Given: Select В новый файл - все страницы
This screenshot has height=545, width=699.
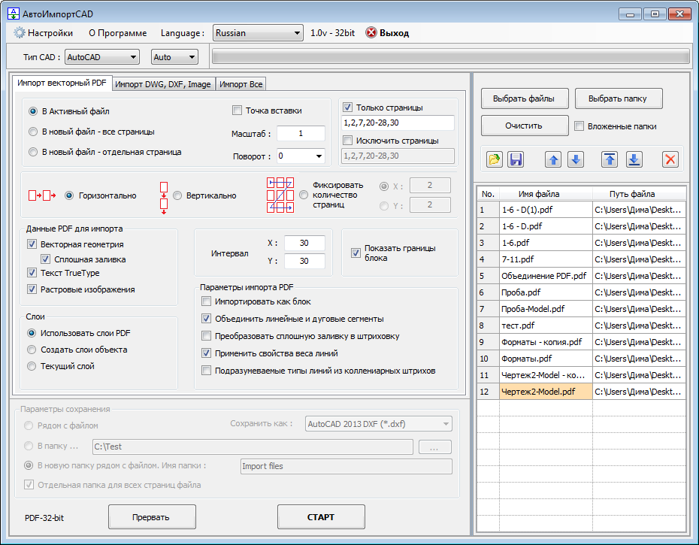Looking at the screenshot, I should (92, 132).
